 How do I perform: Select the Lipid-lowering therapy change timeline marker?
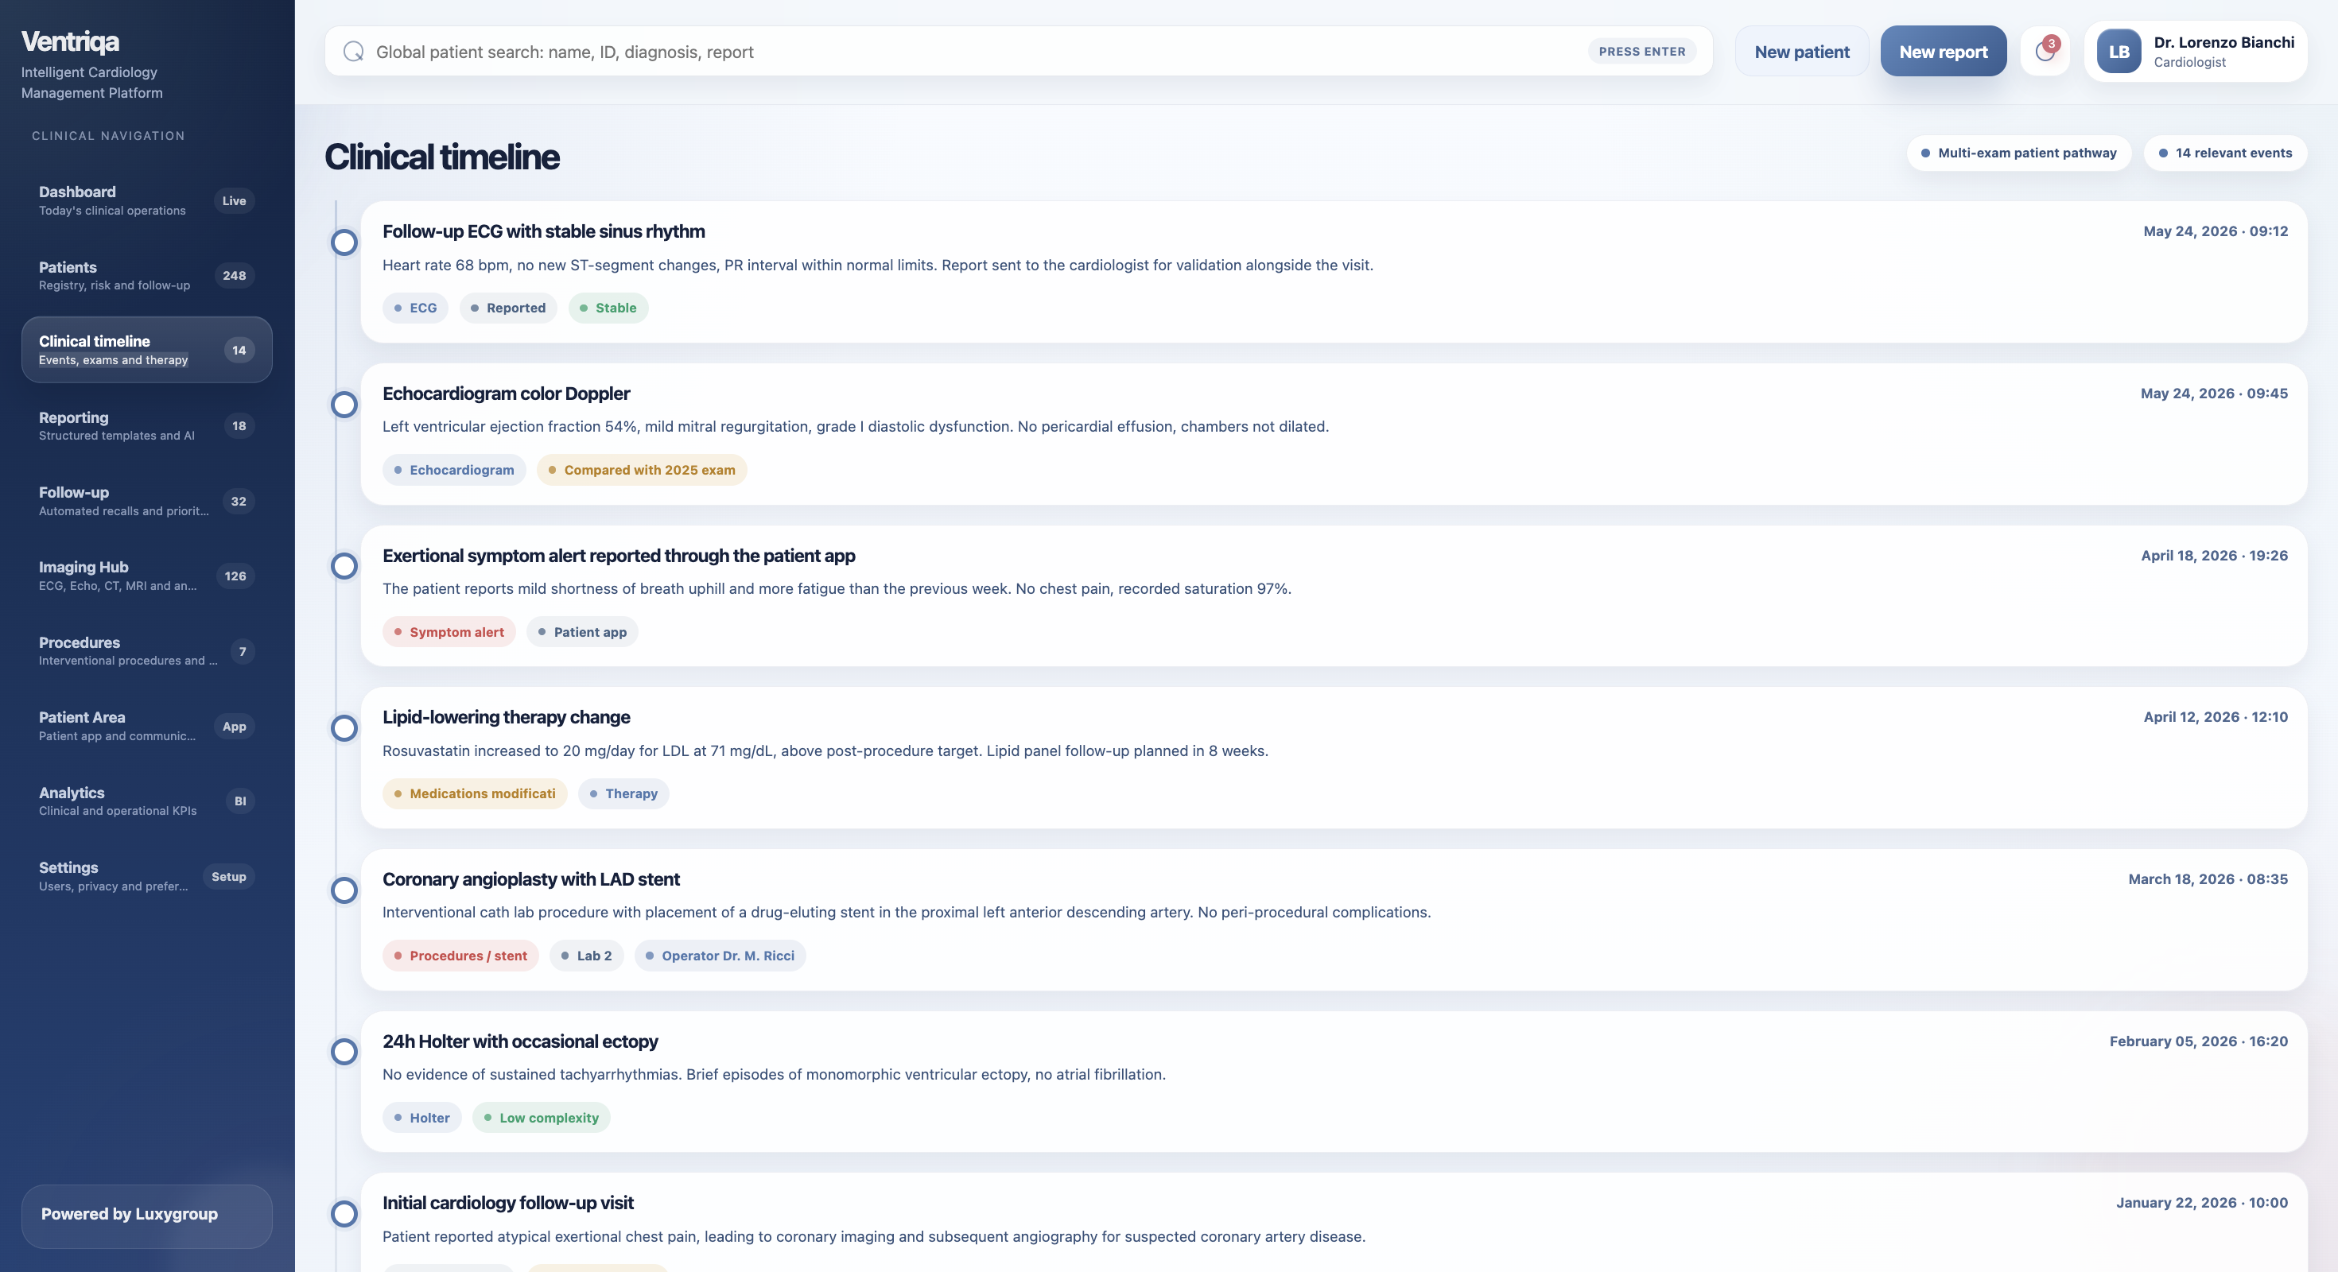[x=344, y=727]
